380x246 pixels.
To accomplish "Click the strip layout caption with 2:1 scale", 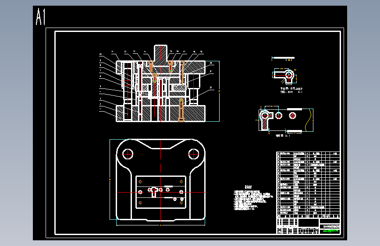I will click(283, 136).
